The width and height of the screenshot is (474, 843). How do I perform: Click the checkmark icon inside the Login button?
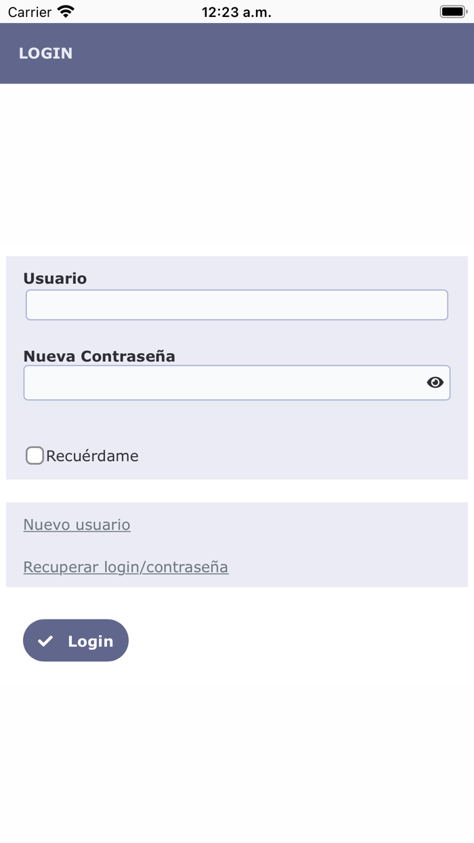(46, 640)
